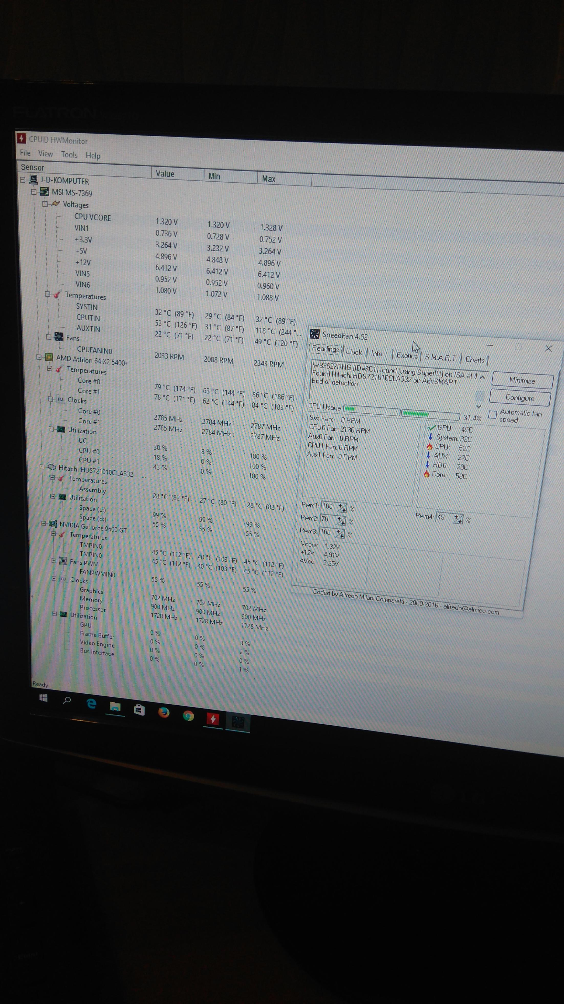Launch Microsoft Edge from the taskbar
Viewport: 564px width, 1004px height.
point(91,704)
